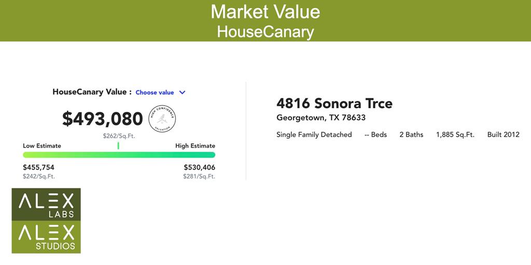
Task: Click the High Confidence Valuation badge icon
Action: [162, 119]
